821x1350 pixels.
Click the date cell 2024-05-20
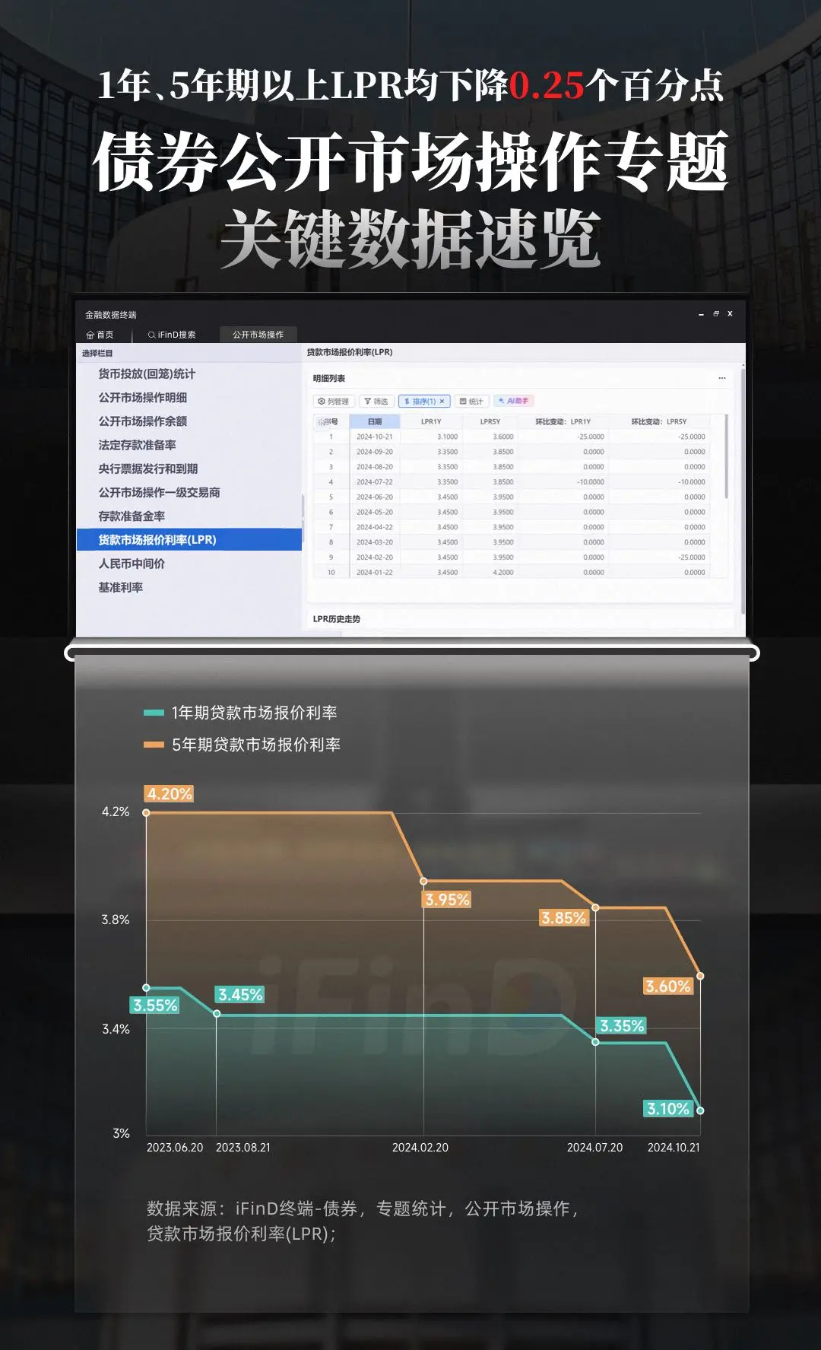[x=375, y=512]
